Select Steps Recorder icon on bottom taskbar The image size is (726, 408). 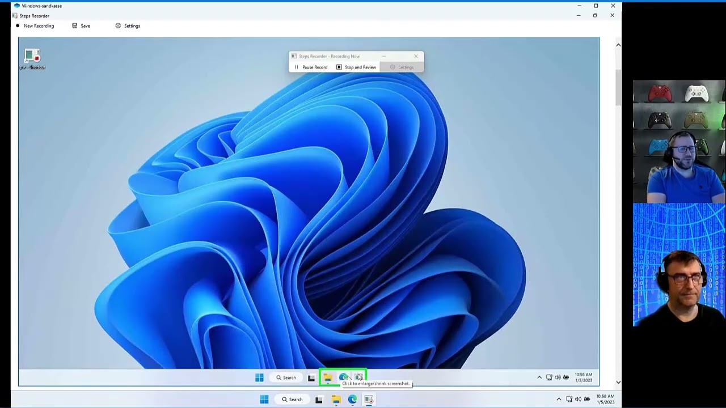tap(369, 399)
